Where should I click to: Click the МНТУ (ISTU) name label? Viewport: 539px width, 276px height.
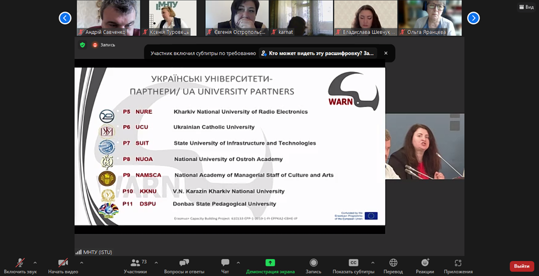point(97,252)
